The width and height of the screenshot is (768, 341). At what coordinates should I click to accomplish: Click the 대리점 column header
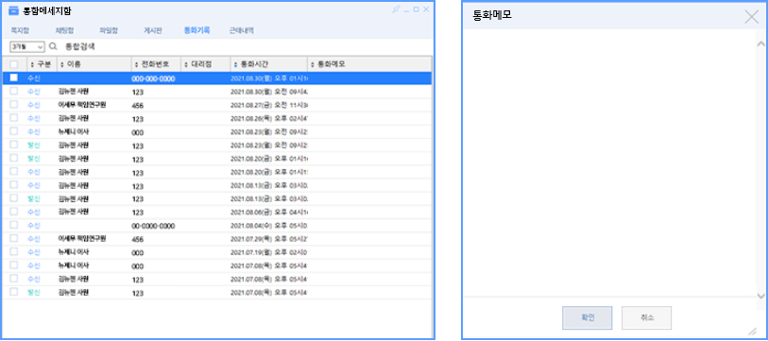pos(205,64)
